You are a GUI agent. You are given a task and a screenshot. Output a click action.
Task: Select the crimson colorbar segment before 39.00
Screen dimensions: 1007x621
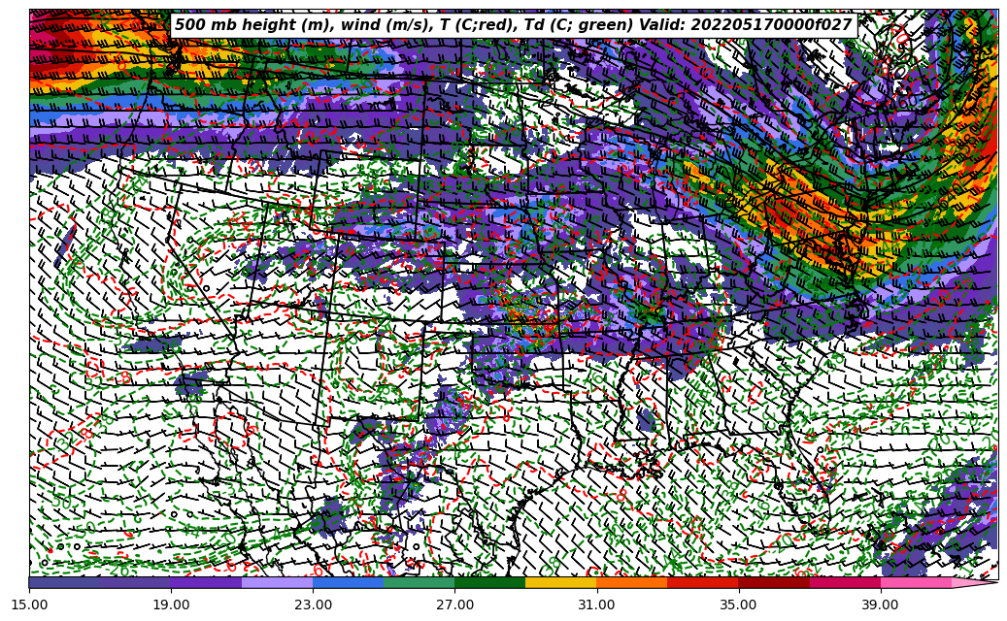pos(845,582)
